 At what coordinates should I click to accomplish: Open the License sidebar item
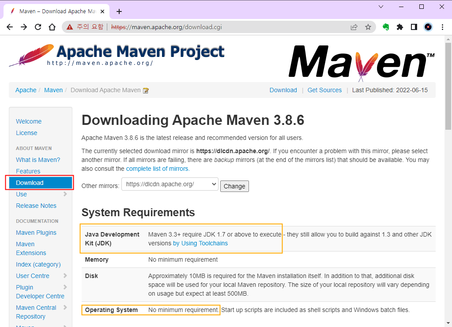tap(26, 133)
